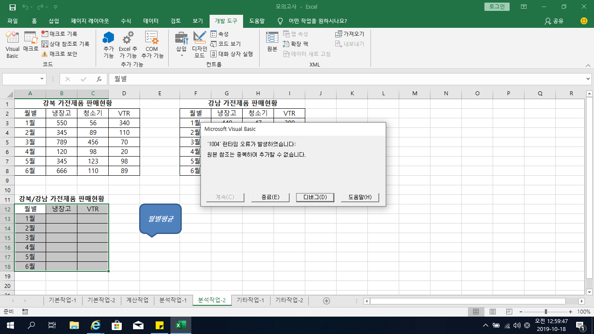Click the macro record status bar icon
The height and width of the screenshot is (334, 594).
pyautogui.click(x=25, y=311)
